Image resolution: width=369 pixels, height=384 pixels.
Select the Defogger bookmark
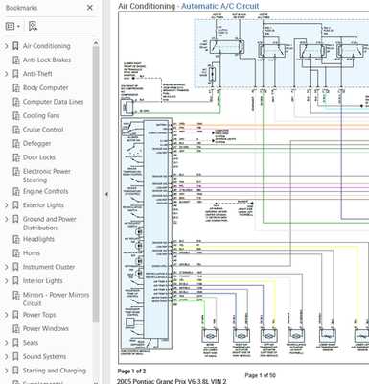coord(36,144)
